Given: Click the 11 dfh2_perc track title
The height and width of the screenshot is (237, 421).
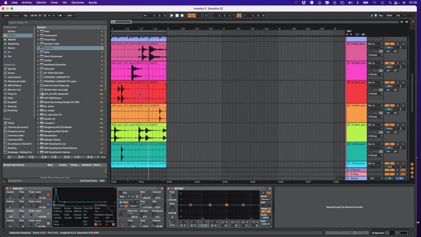Looking at the screenshot, I should (358, 82).
